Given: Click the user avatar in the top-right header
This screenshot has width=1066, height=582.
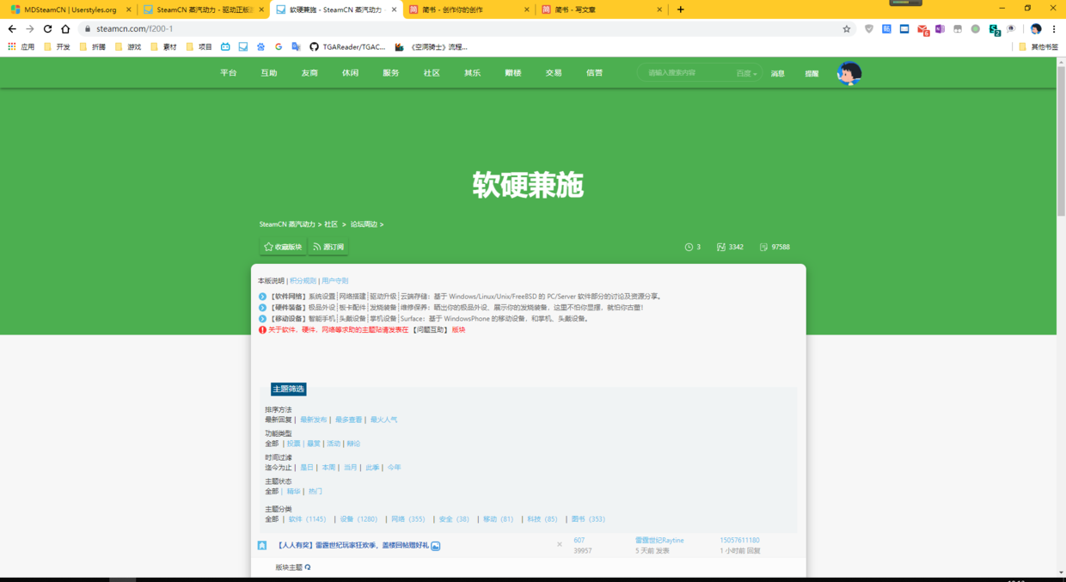Looking at the screenshot, I should tap(849, 74).
